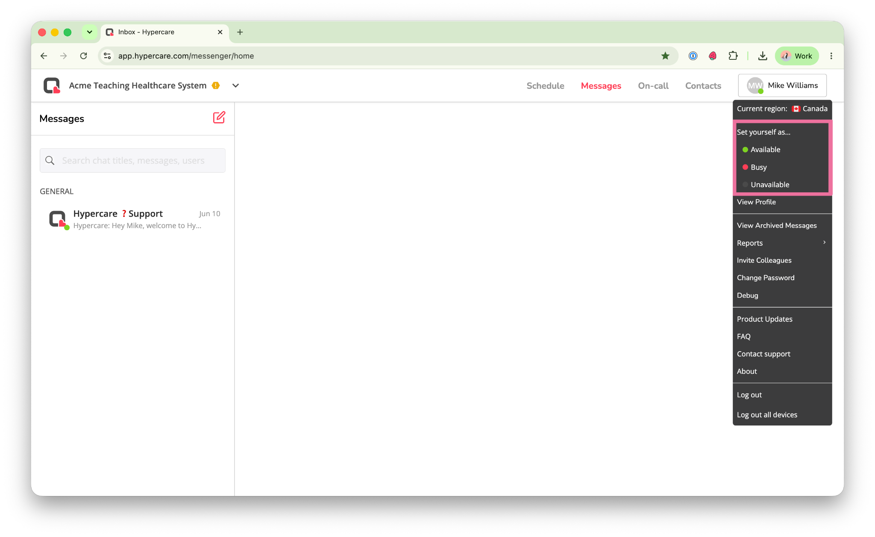The image size is (875, 537).
Task: Close the Inbox - Hypercare tab
Action: tap(220, 32)
